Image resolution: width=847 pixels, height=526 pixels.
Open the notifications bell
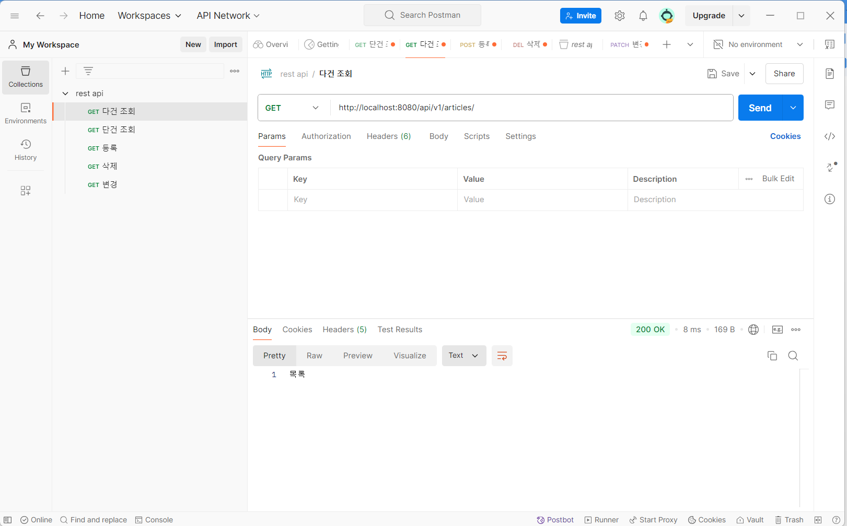coord(643,16)
